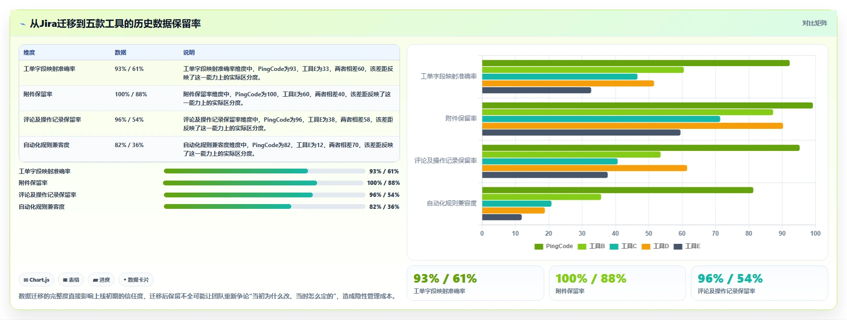Click the description starting 自动化规则兼容度维度中
Viewport: 847px width, 320px height.
[x=288, y=149]
